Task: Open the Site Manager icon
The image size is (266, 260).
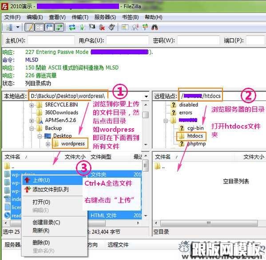Action: tap(9, 27)
